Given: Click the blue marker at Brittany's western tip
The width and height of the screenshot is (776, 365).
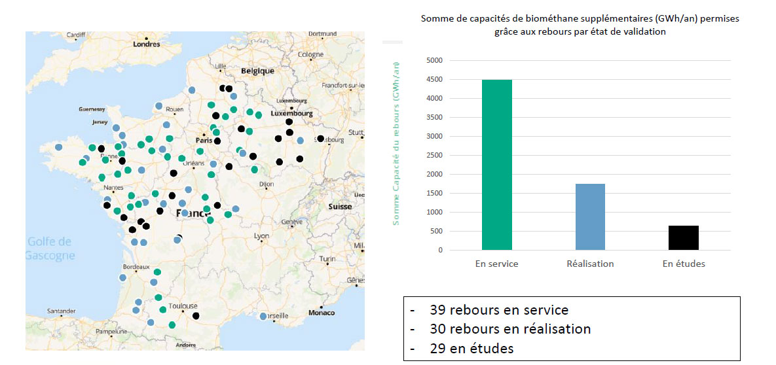Looking at the screenshot, I should [x=59, y=147].
